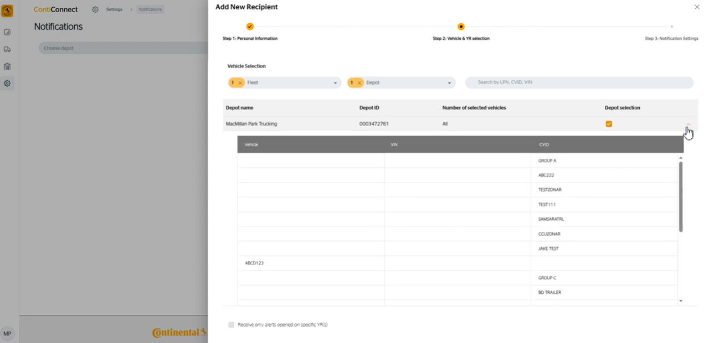Click Settings in the breadcrumb
This screenshot has height=343, width=709.
coord(114,9)
